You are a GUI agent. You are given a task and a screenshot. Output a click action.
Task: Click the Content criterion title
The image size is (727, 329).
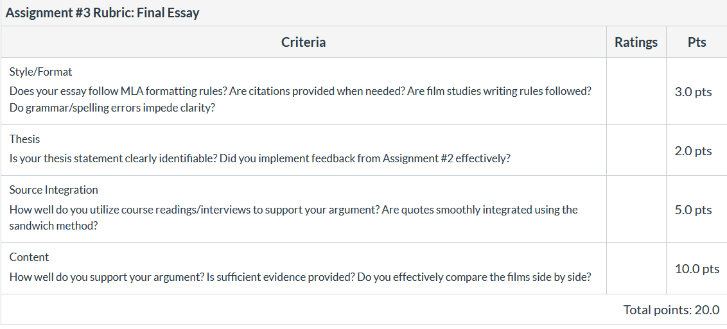(29, 257)
